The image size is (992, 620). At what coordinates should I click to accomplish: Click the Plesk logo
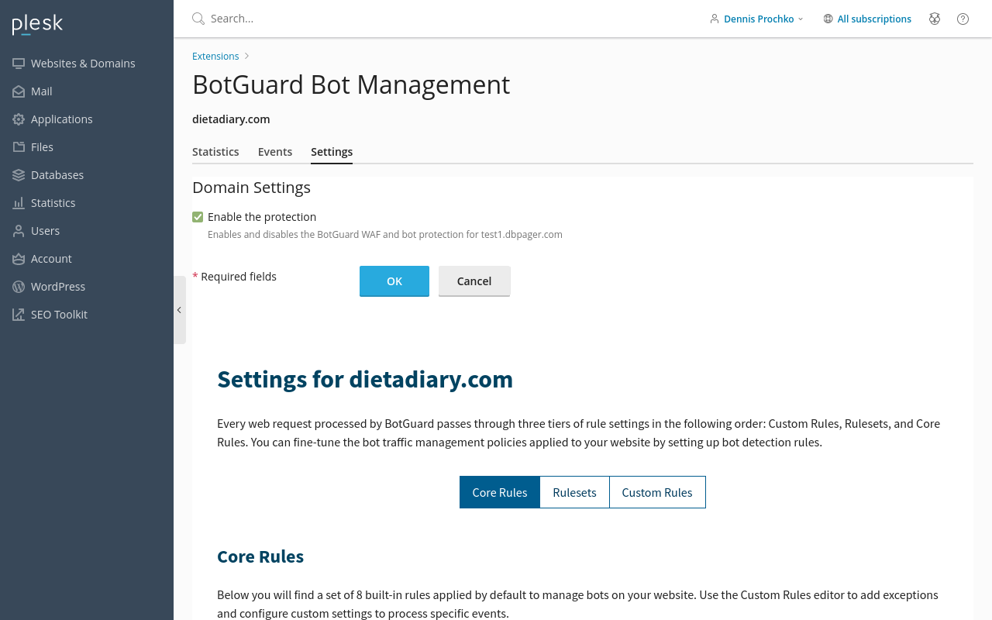(37, 24)
